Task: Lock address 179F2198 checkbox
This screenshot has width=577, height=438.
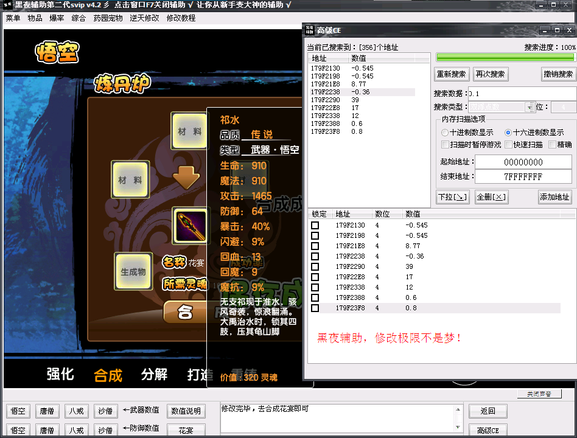Action: 315,235
